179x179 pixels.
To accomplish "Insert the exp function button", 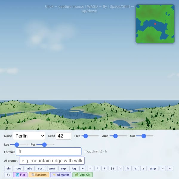I will 63,168.
